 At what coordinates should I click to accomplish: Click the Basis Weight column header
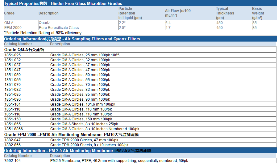(x=258, y=13)
